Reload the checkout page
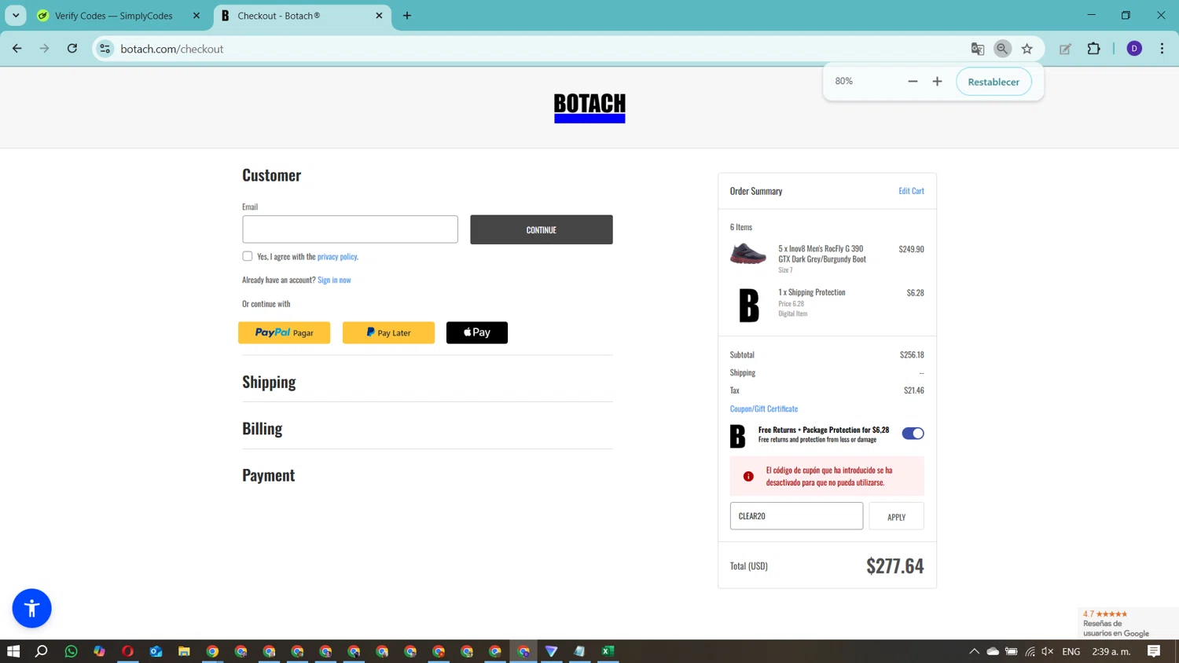Screen dimensions: 1179x663 click(x=72, y=49)
